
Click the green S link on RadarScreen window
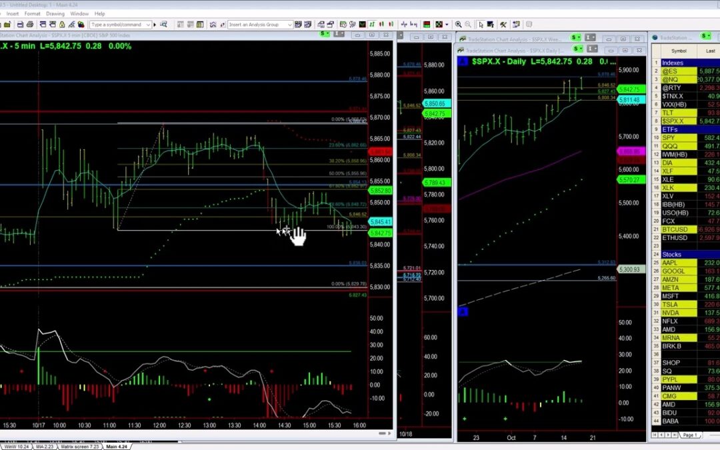[706, 36]
